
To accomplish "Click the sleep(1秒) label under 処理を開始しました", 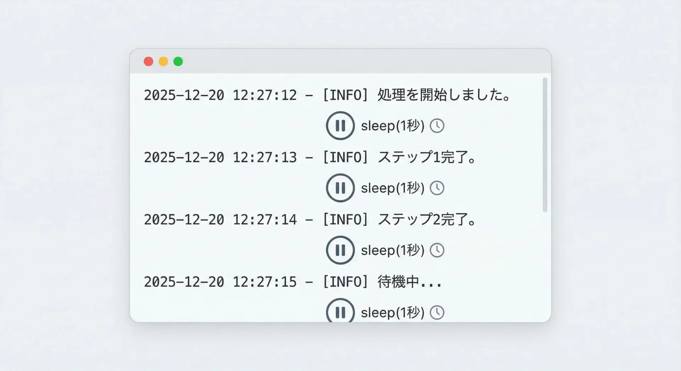I will pyautogui.click(x=393, y=126).
